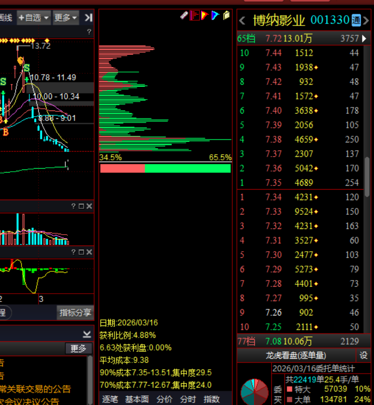Screen dimensions: 374x405
Task: Click the blue 通 badge beside 001330
Action: [356, 21]
